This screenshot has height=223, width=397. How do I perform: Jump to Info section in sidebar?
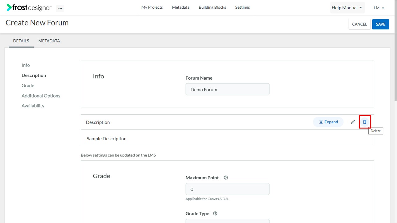[26, 65]
